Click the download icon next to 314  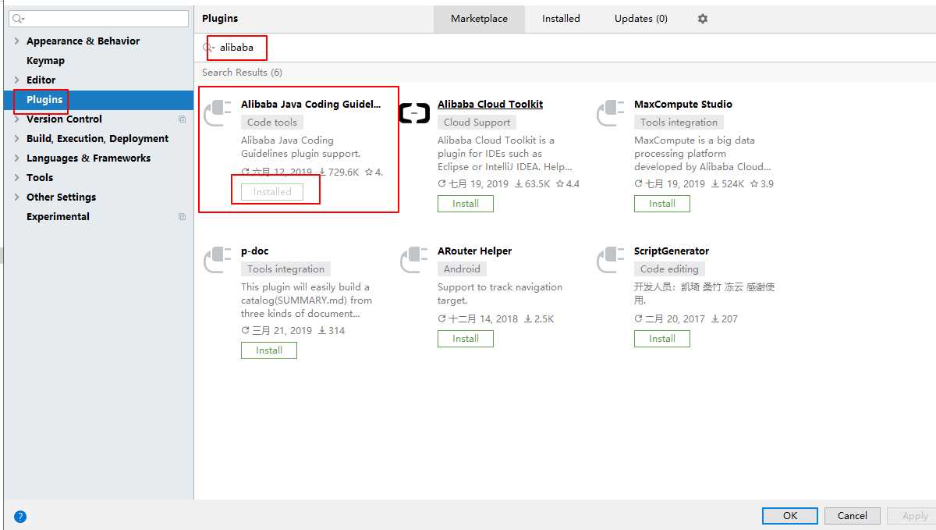[x=323, y=331]
